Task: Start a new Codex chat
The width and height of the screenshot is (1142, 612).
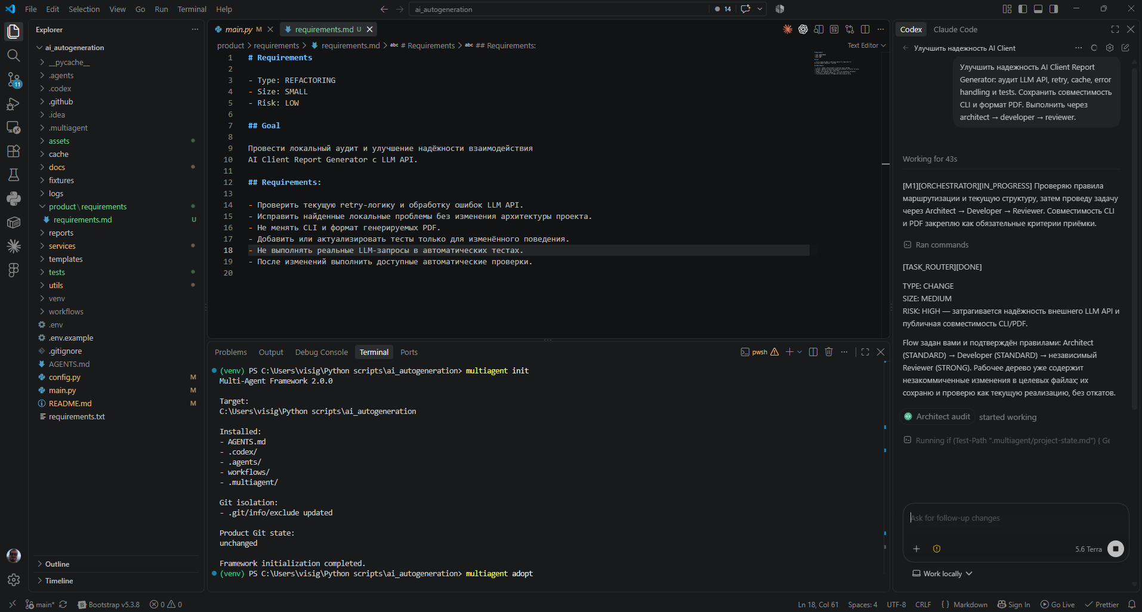Action: click(x=1125, y=48)
